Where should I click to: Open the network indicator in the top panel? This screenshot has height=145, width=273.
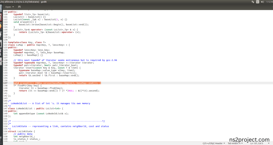[x=253, y=2]
